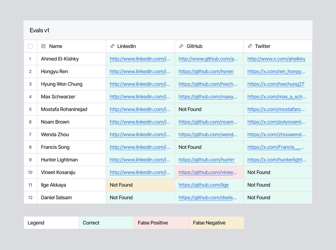Open Hunter Lightman's GitHub huntrr link
The image size is (336, 250).
pyautogui.click(x=206, y=160)
